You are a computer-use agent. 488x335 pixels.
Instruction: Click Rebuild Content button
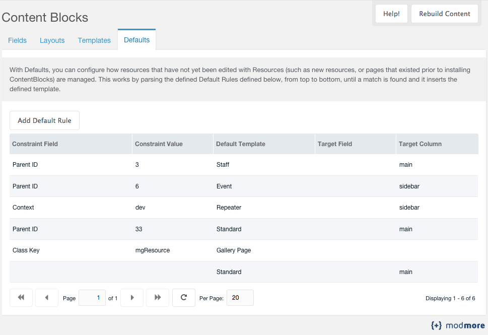point(445,14)
